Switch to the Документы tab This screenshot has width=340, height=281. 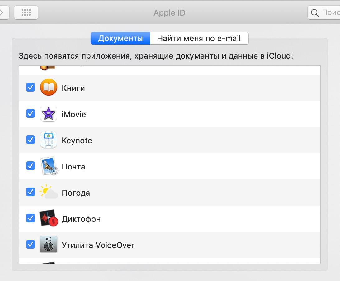click(x=120, y=38)
